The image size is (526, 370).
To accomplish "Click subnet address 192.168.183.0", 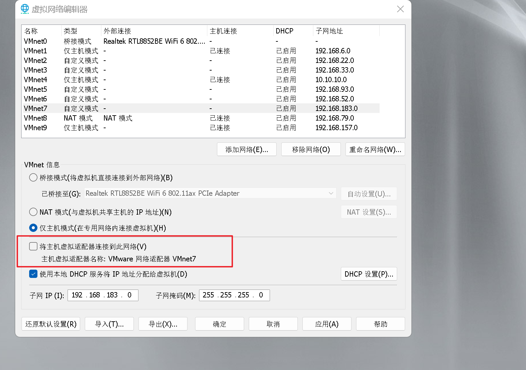I will 337,108.
